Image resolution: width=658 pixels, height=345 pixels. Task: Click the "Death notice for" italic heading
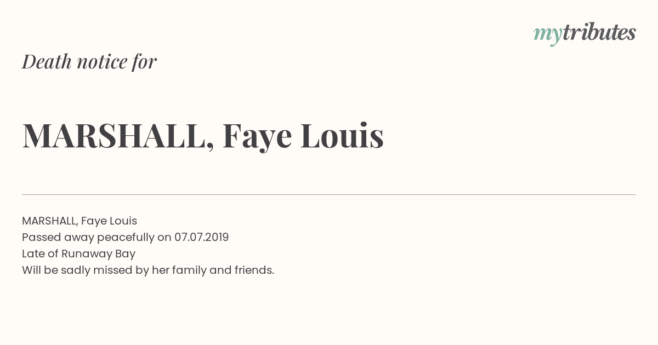coord(89,61)
